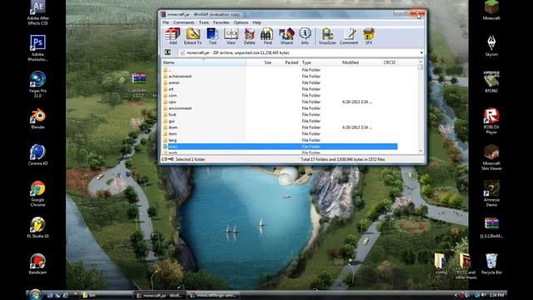Open the WinRAR File menu

click(x=166, y=22)
